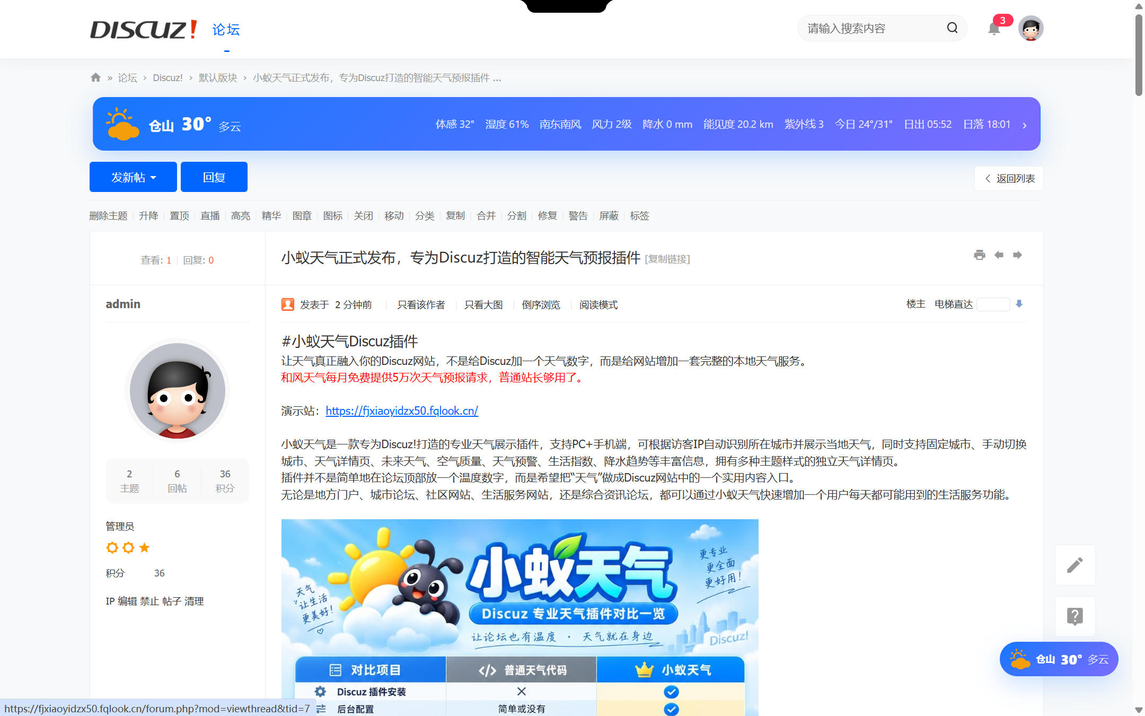The width and height of the screenshot is (1145, 716).
Task: Click 禁止 in author admin links
Action: 149,601
